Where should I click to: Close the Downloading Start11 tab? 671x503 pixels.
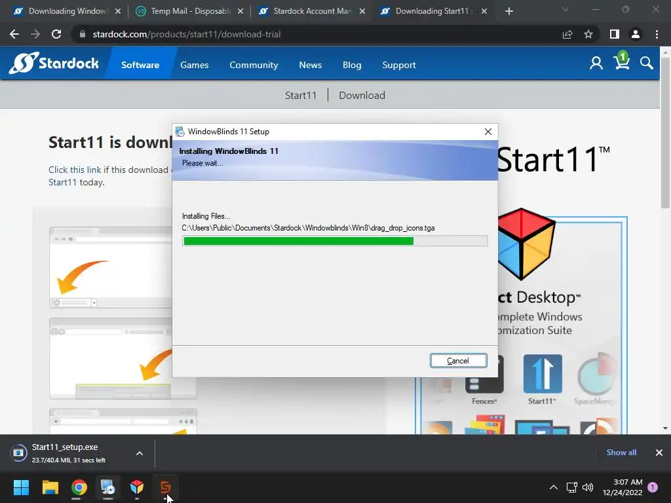point(484,12)
